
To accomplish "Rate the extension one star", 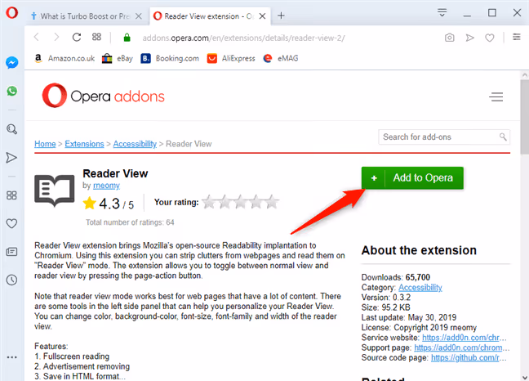I will click(x=209, y=202).
